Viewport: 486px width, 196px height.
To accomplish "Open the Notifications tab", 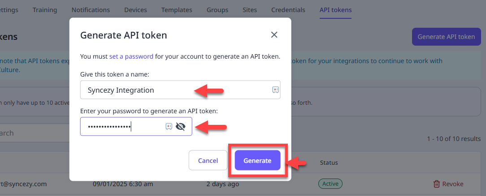I will click(x=91, y=10).
